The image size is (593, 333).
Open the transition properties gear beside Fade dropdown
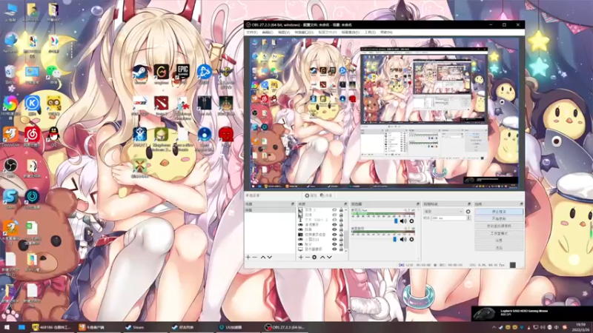click(468, 212)
